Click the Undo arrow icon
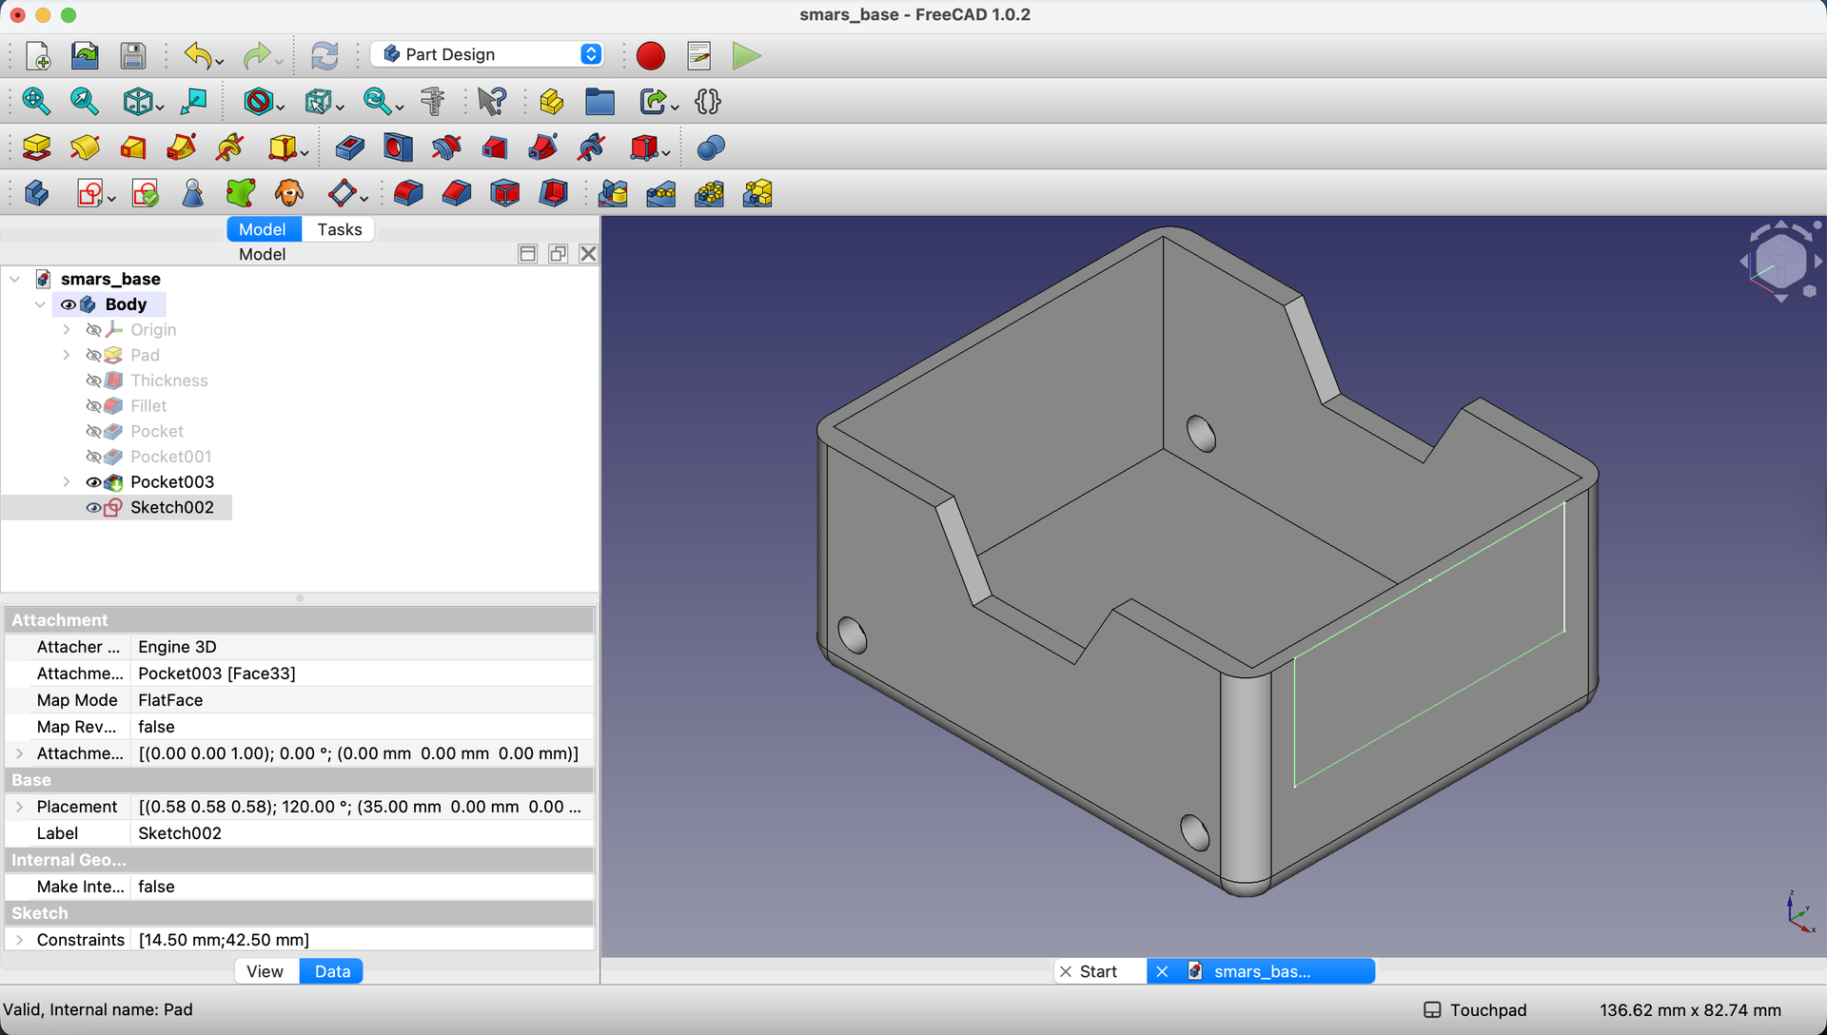The width and height of the screenshot is (1827, 1035). pos(198,55)
